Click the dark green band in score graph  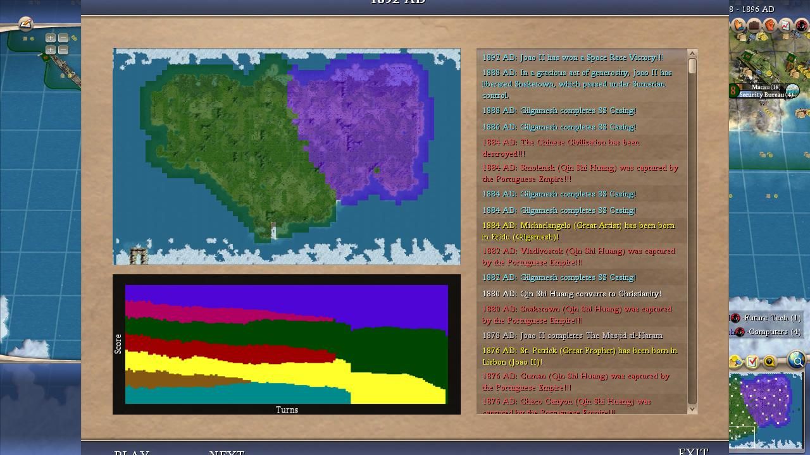click(392, 349)
